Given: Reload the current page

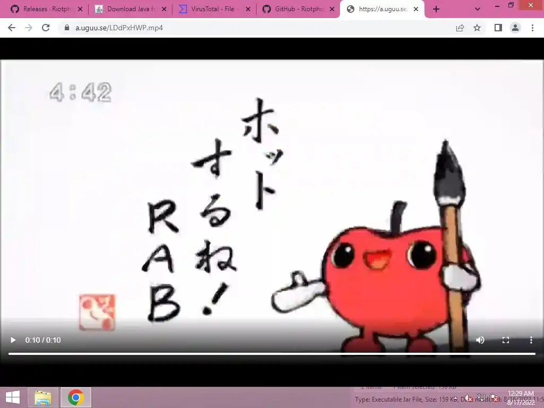Looking at the screenshot, I should (x=46, y=28).
